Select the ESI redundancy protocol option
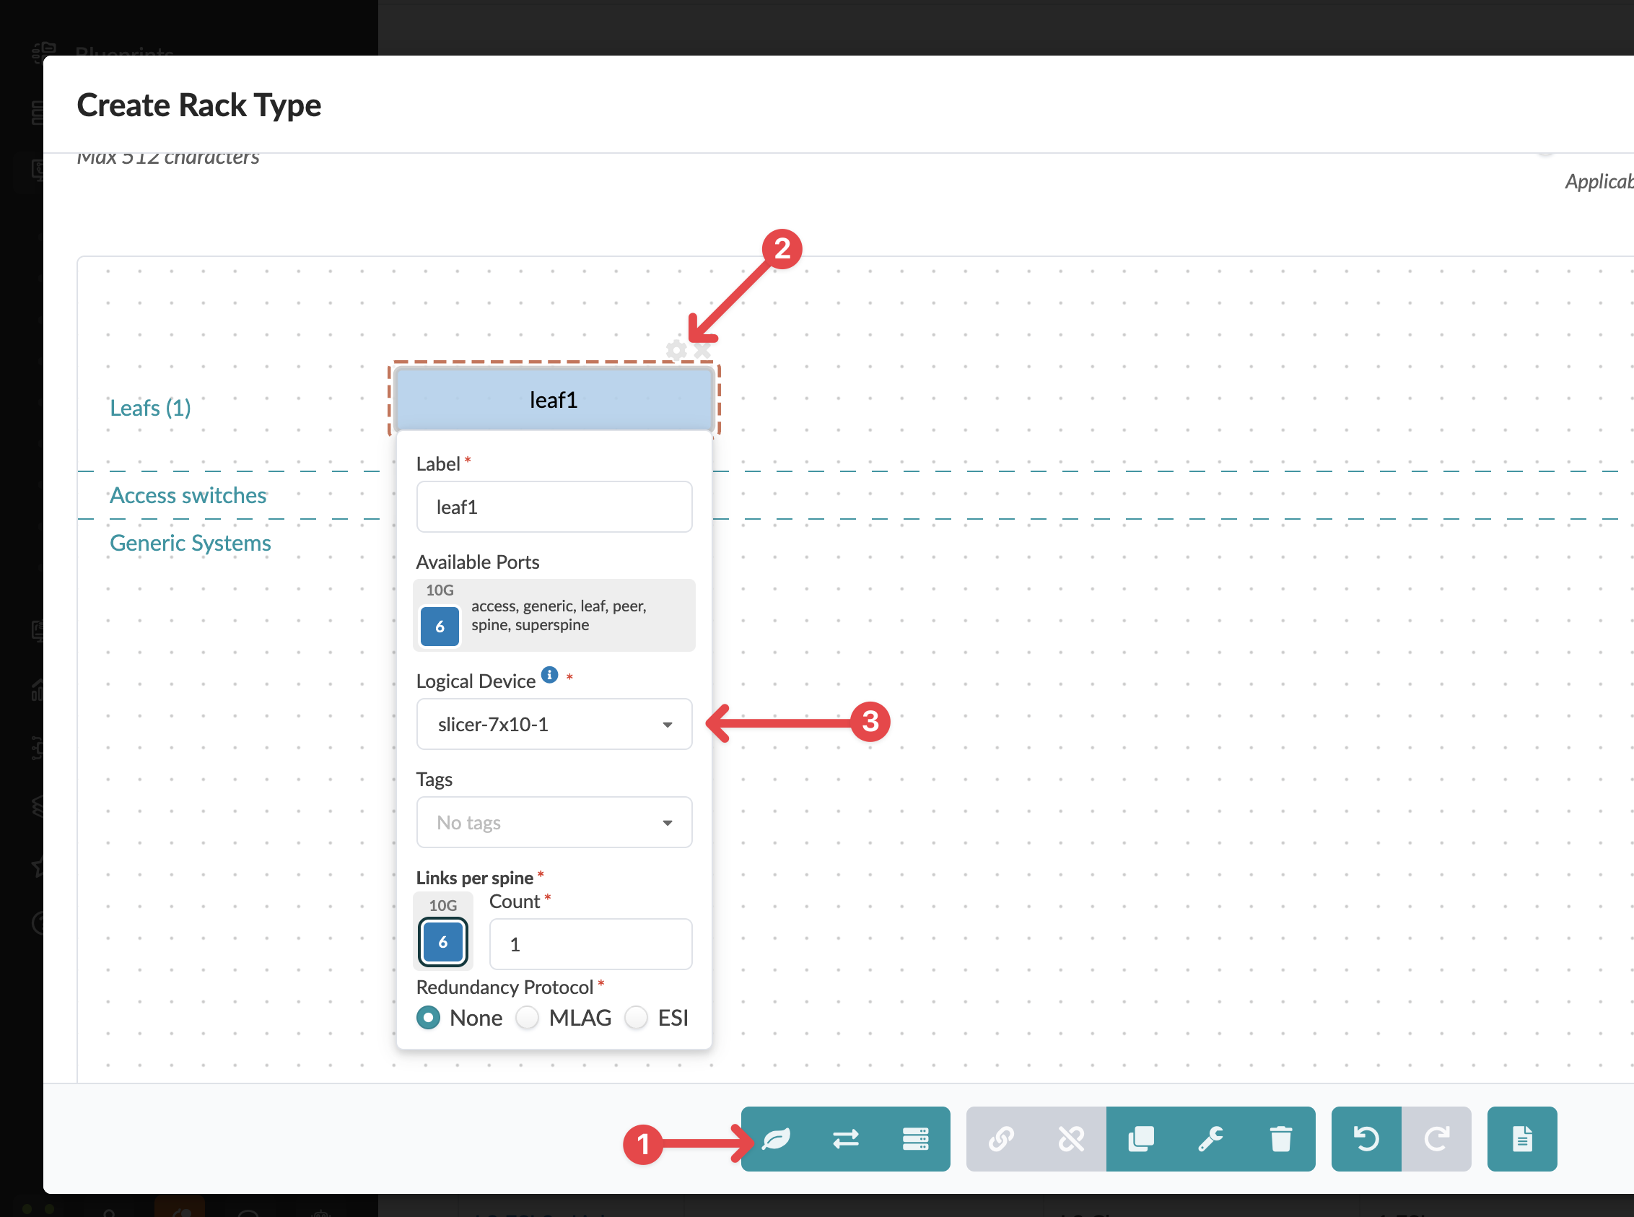The image size is (1634, 1217). [637, 1017]
